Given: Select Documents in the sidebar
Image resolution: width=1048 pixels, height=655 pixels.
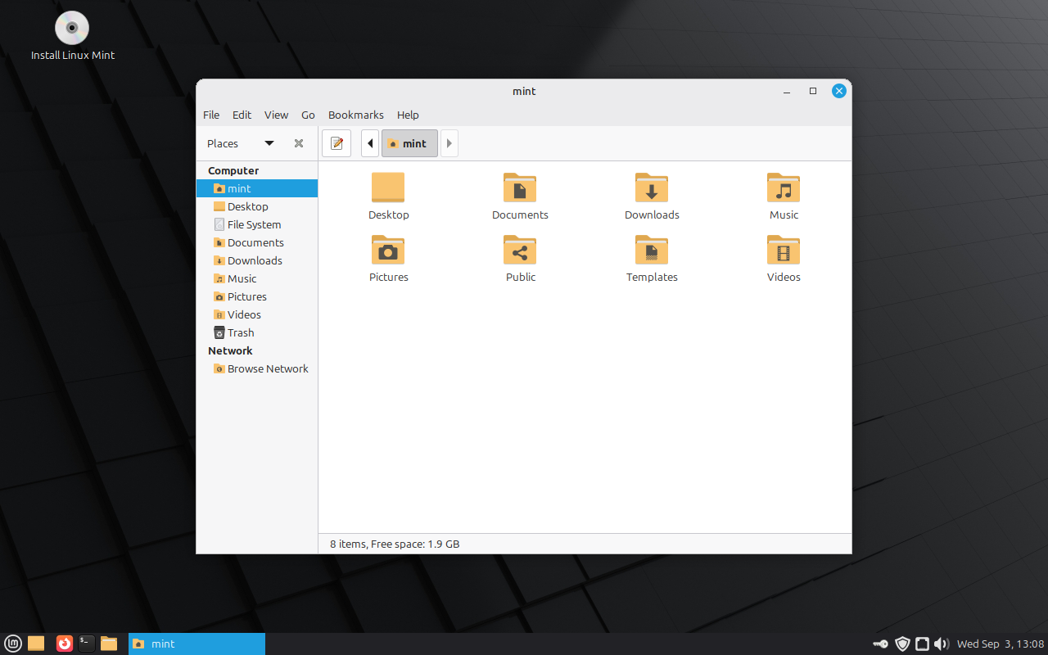Looking at the screenshot, I should point(257,242).
